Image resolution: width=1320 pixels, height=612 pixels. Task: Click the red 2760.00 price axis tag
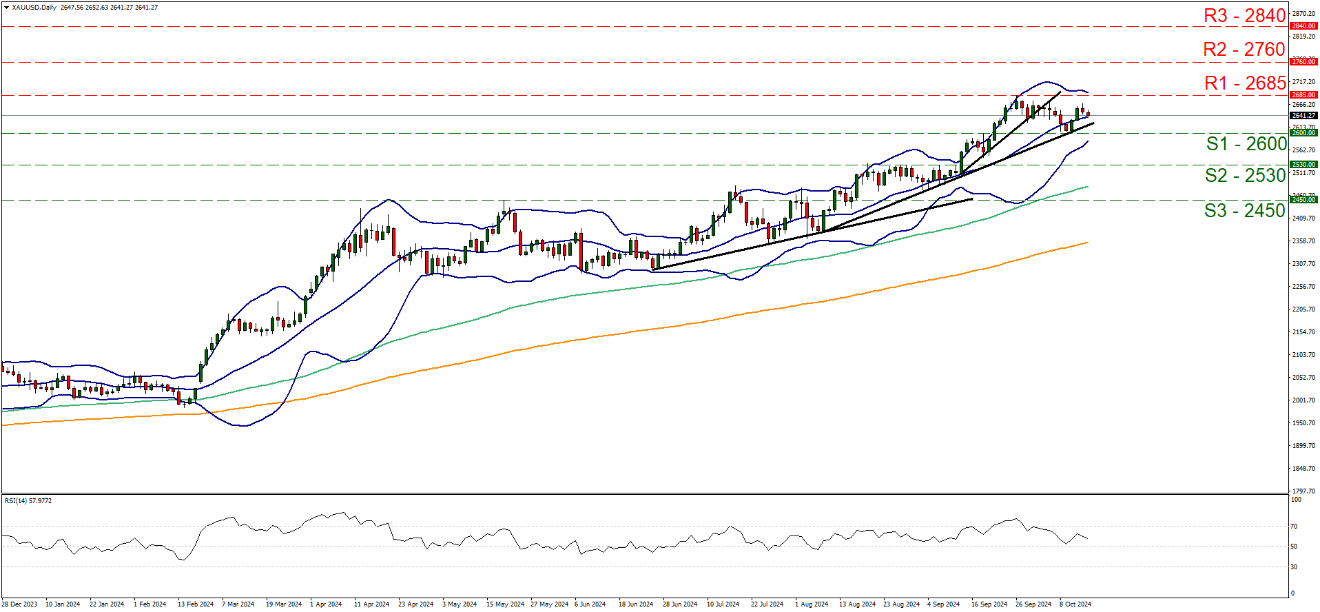point(1303,62)
